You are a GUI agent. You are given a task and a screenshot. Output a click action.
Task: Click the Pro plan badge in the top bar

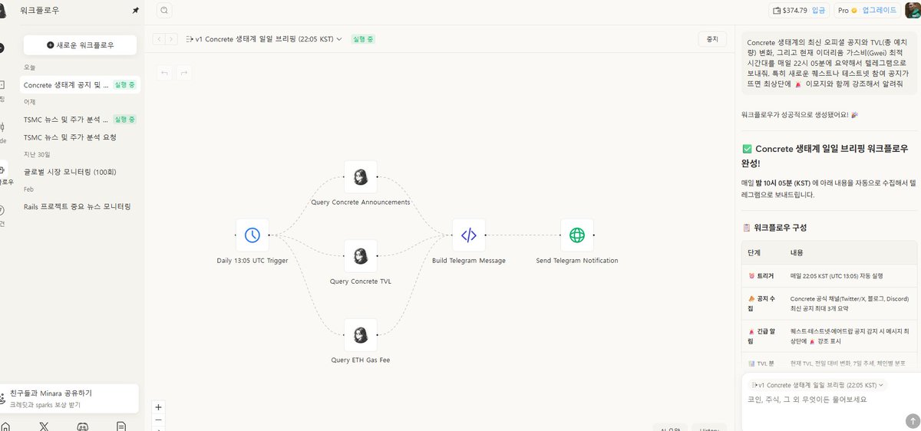[x=847, y=11]
